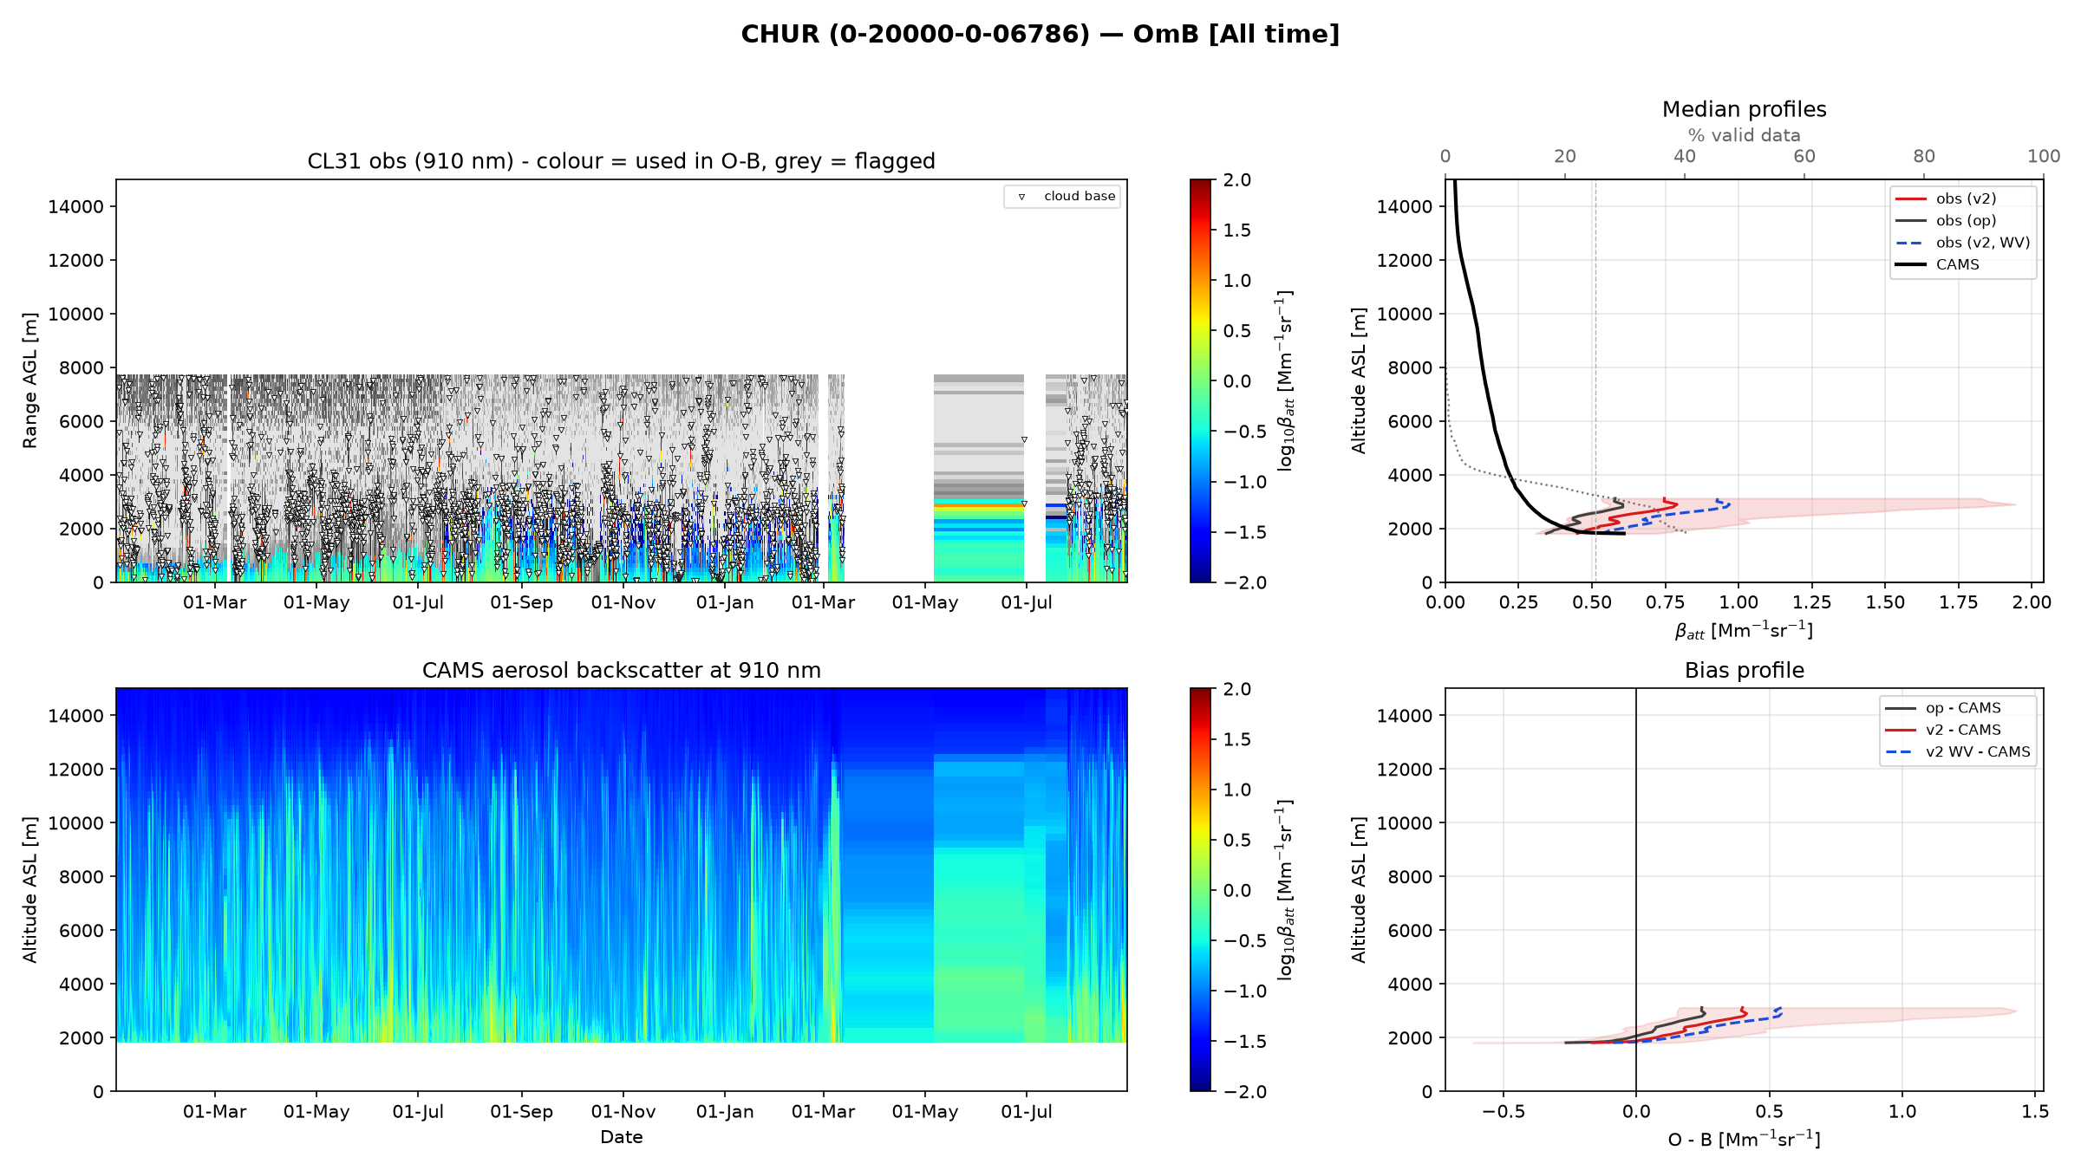Select the "1.25" tick on the Median profiles x-axis
2081x1170 pixels.
[1812, 602]
